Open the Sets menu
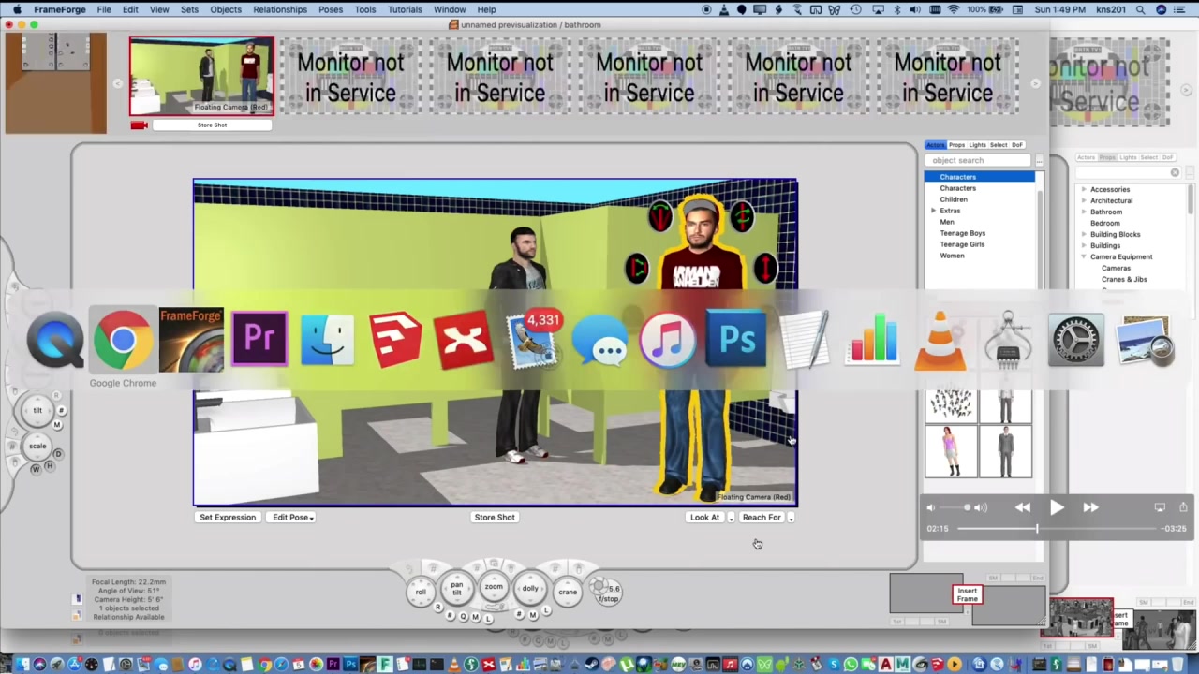 (189, 9)
